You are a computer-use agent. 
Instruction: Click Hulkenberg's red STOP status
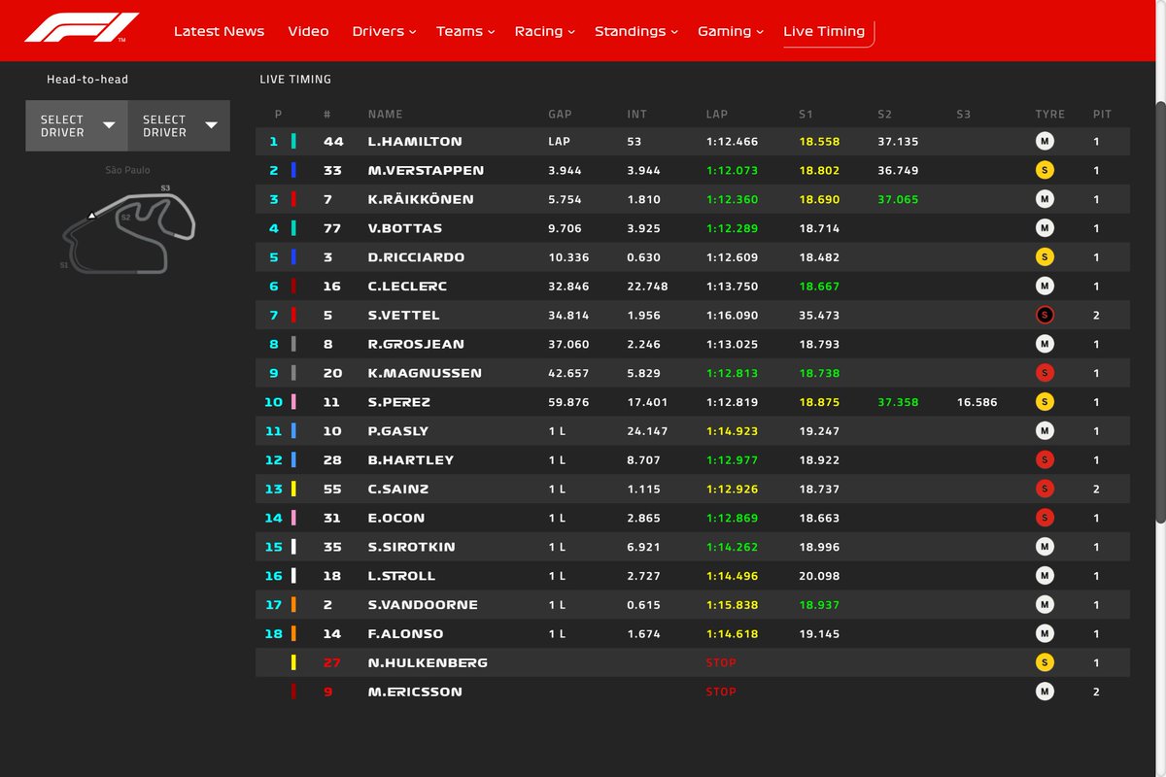[x=721, y=662]
